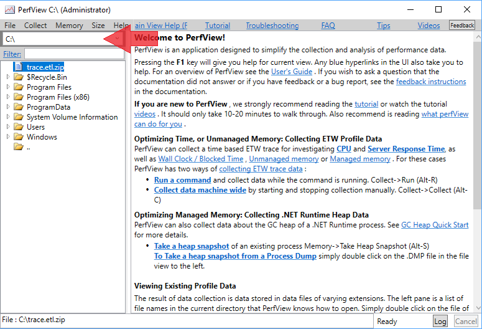Click 'Collect data machine wide' link
The image size is (482, 329).
200,190
